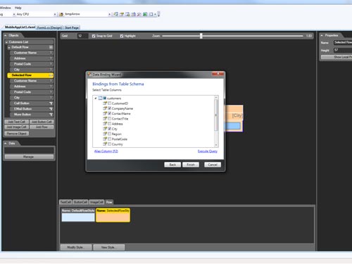
Task: Tick the ContactTitle column checkbox
Action: click(110, 118)
